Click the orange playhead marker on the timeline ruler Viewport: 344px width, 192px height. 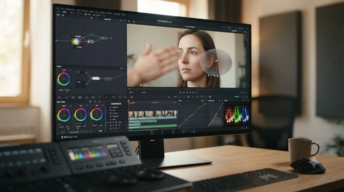(x=128, y=101)
